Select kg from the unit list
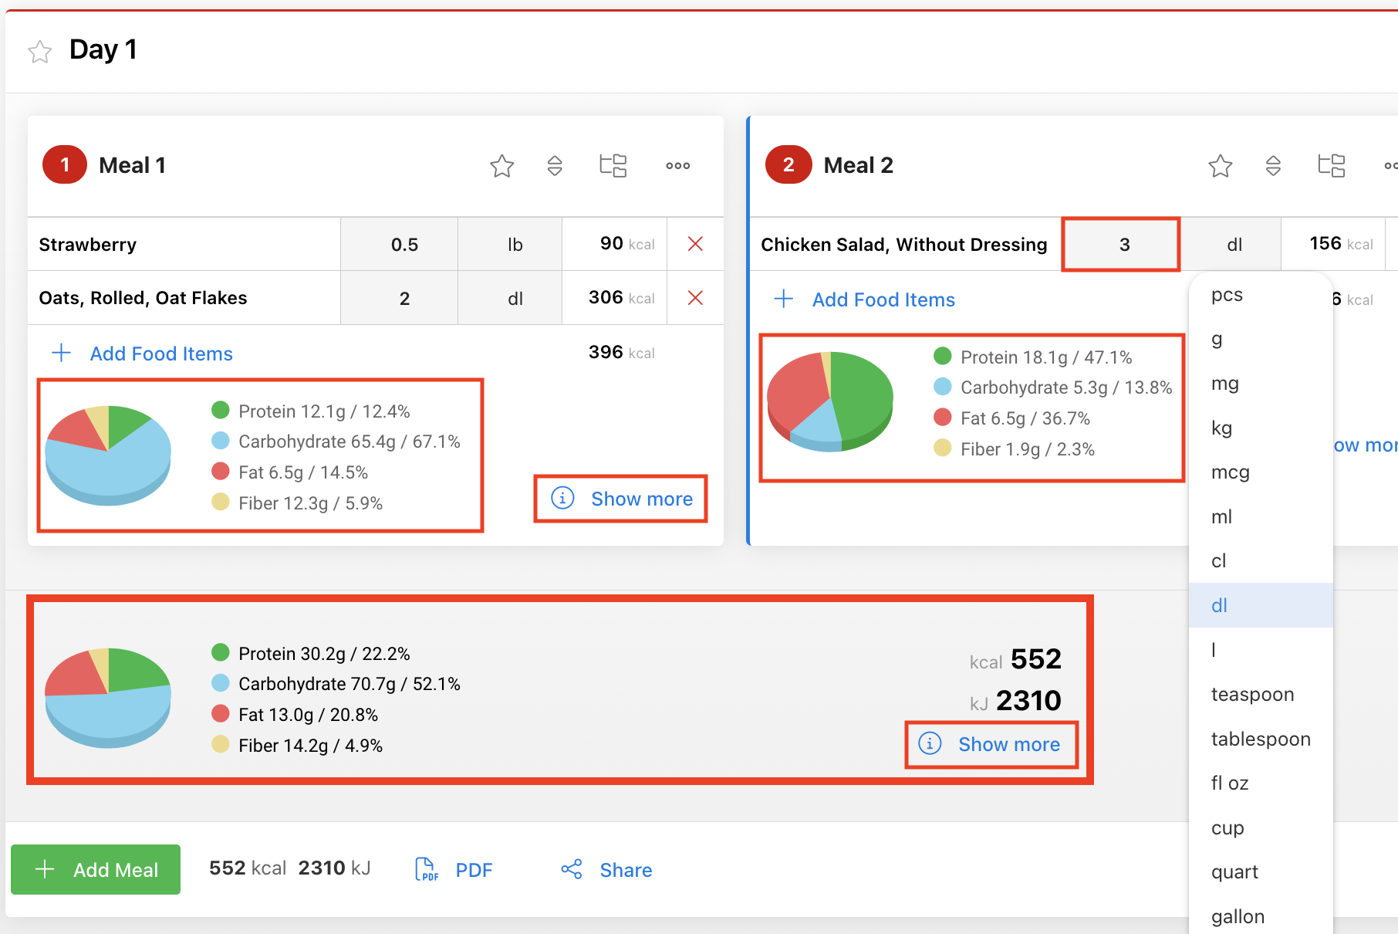 (x=1261, y=428)
